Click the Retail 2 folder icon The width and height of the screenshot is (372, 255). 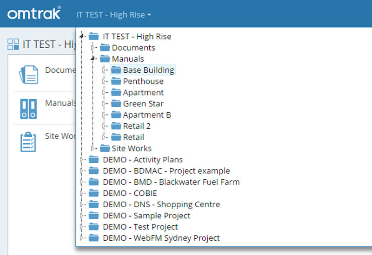click(x=116, y=126)
